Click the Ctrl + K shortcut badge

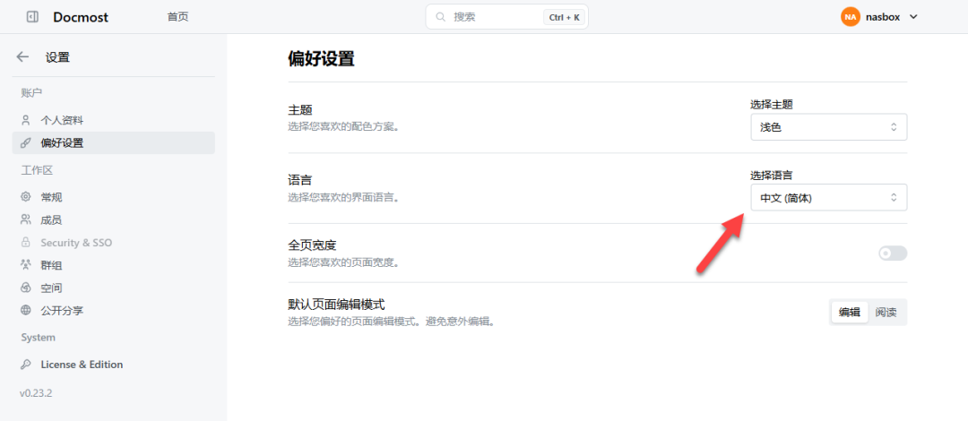(565, 17)
